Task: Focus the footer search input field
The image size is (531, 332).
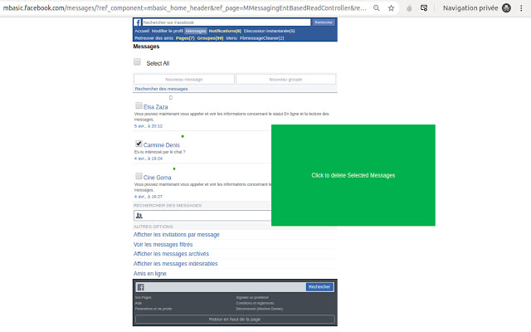Action: pos(226,287)
